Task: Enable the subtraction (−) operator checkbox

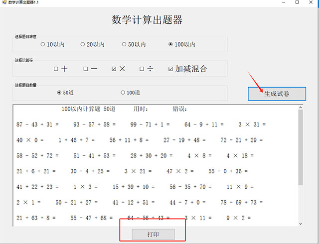Action: [x=90, y=69]
